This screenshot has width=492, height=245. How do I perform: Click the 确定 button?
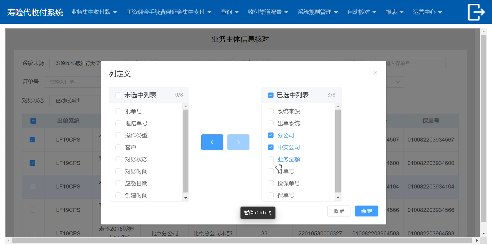[x=366, y=211]
